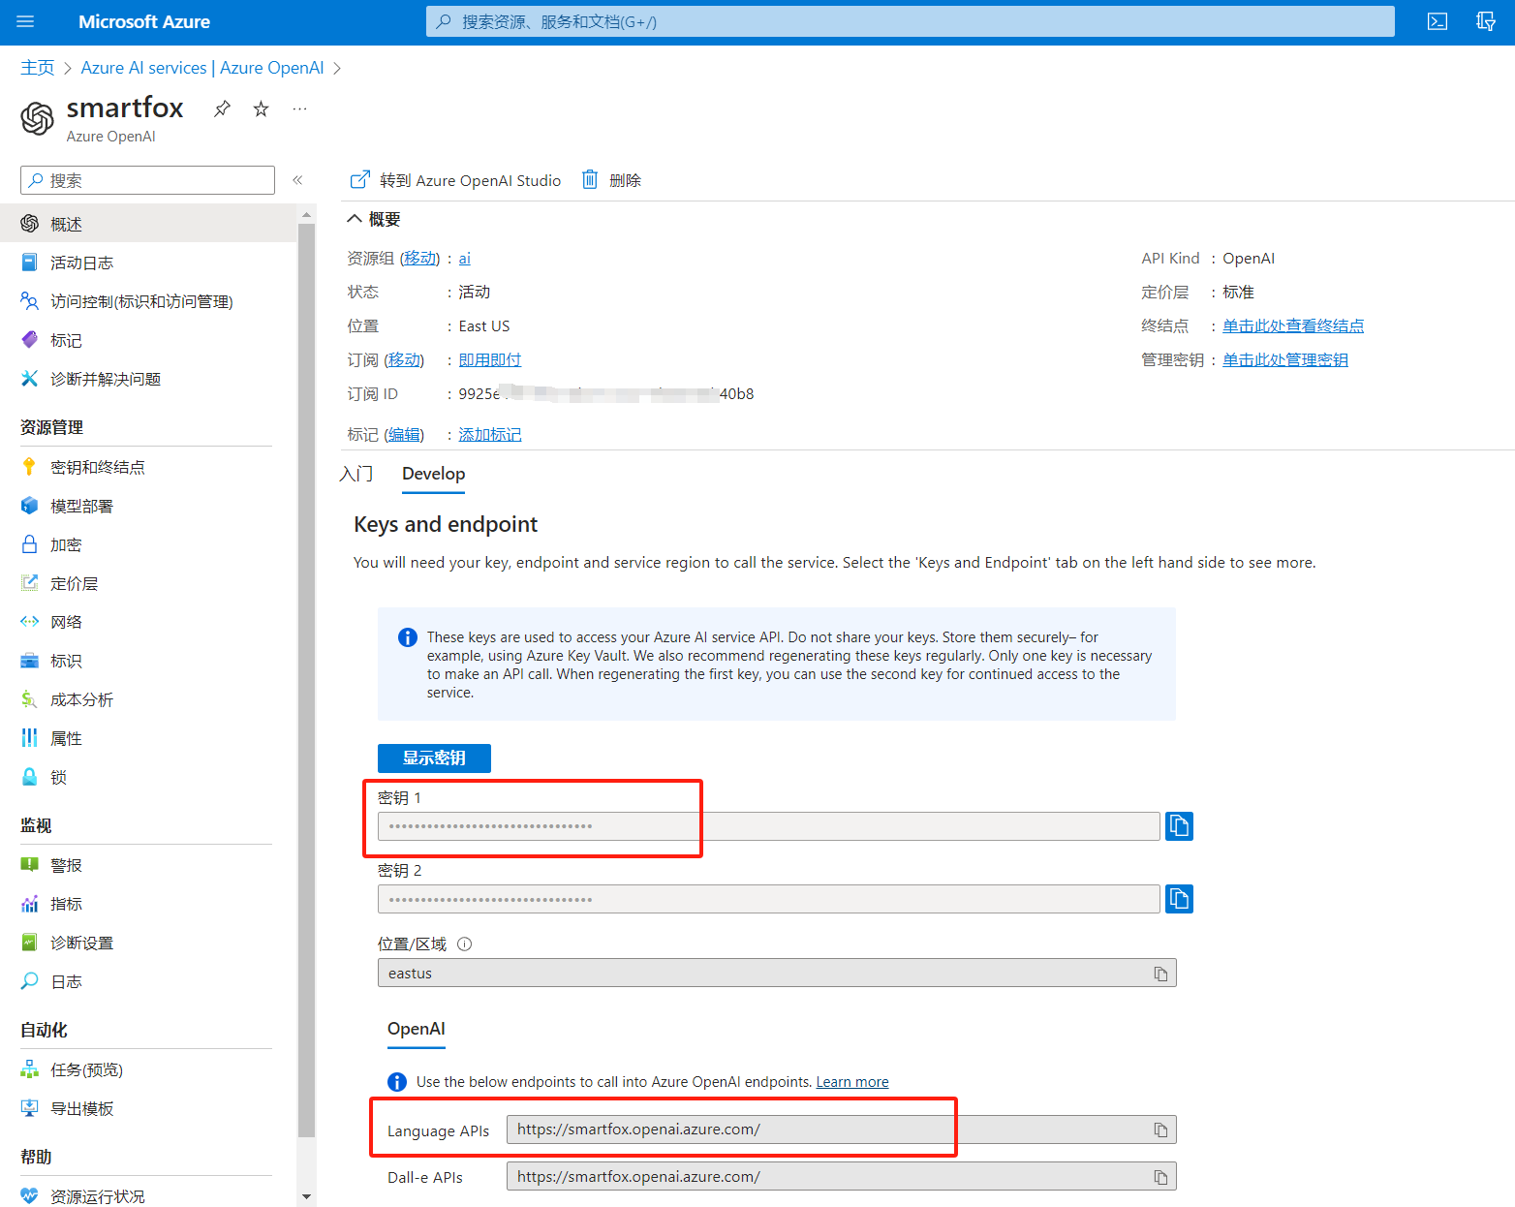Launch Cloud Shell from top bar

click(x=1438, y=21)
